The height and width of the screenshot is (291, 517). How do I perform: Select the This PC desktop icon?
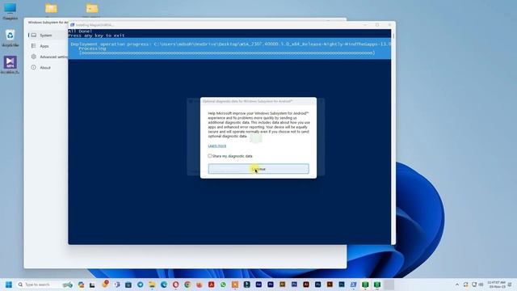(x=11, y=11)
